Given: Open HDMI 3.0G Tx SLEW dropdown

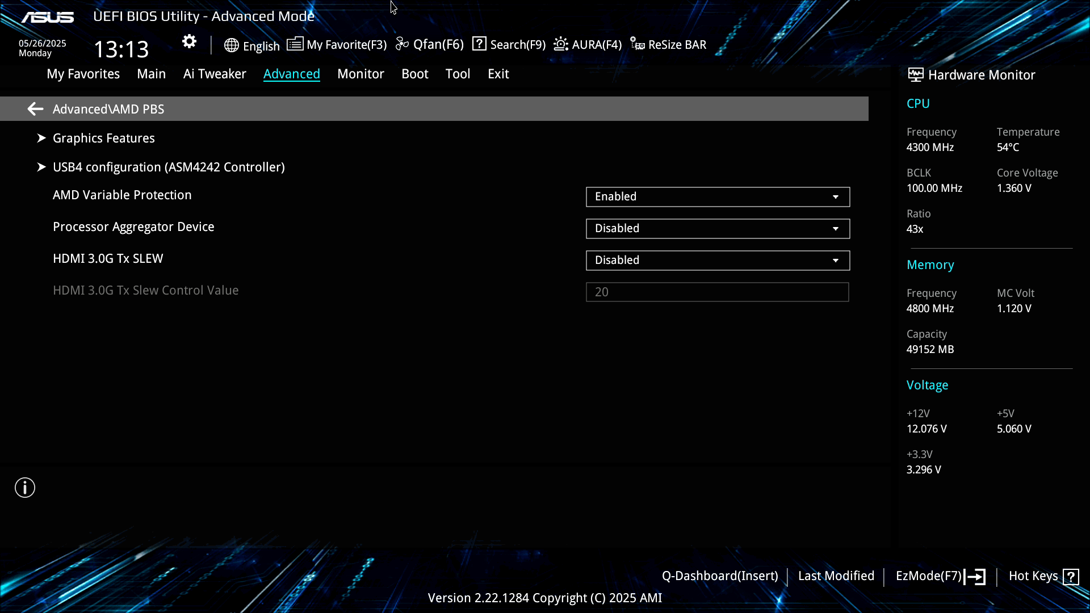Looking at the screenshot, I should coord(718,261).
